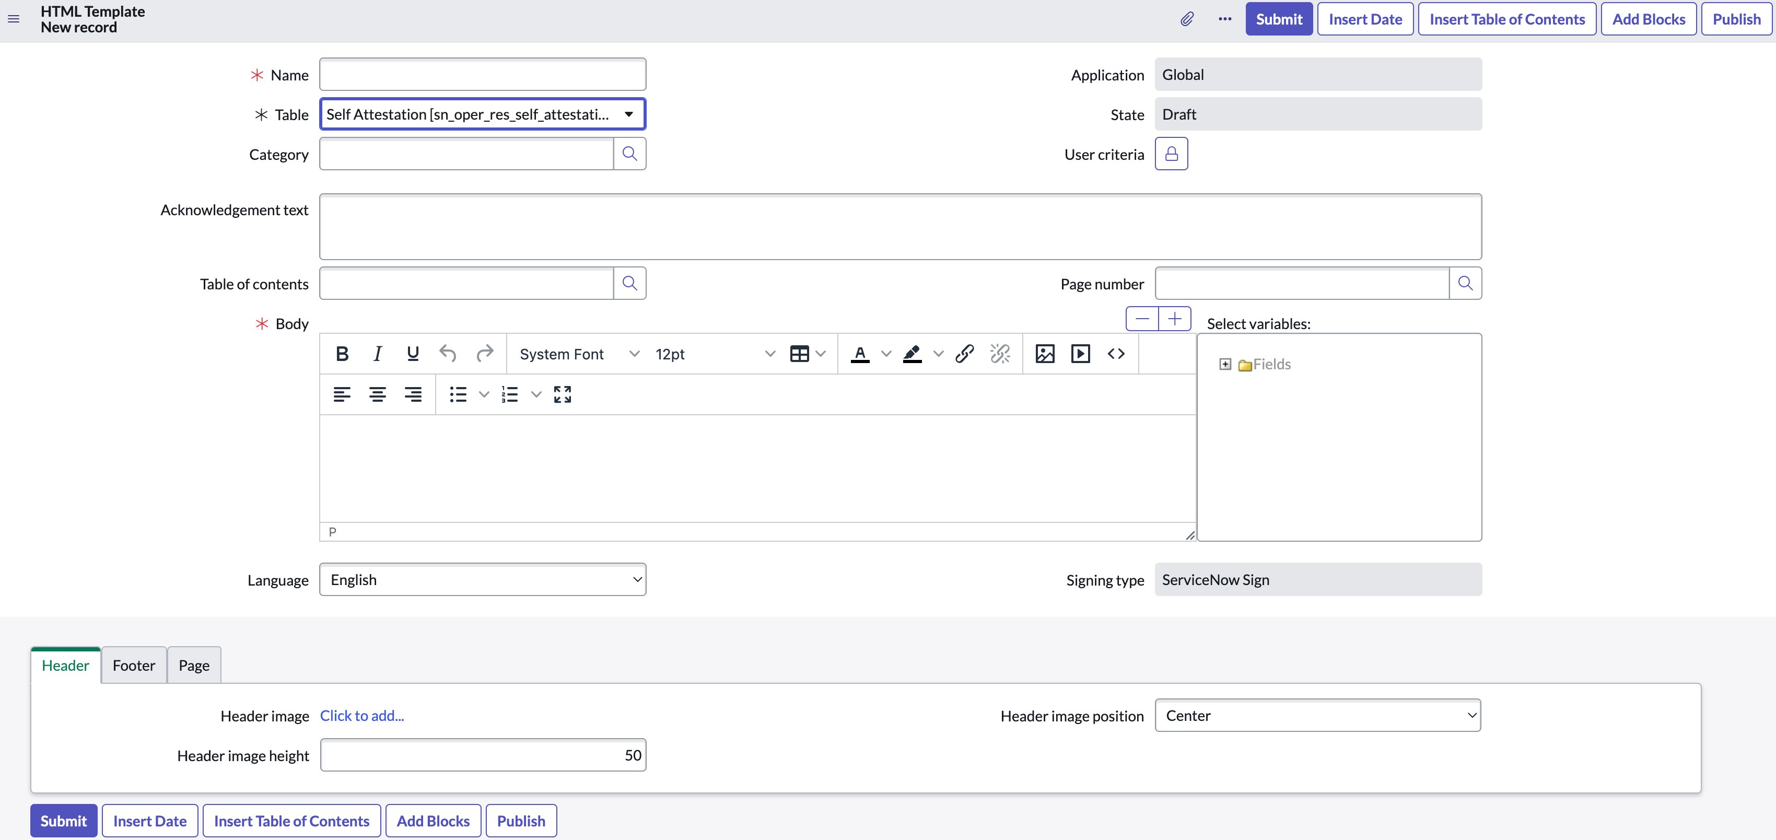Toggle italic formatting in Body editor
The width and height of the screenshot is (1776, 840).
tap(377, 354)
